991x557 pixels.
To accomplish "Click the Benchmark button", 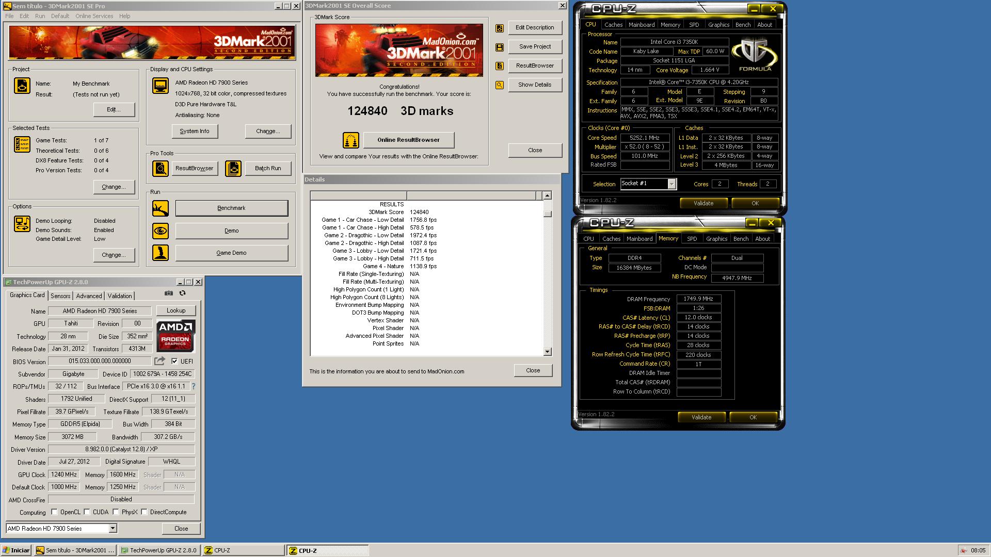I will (x=232, y=208).
